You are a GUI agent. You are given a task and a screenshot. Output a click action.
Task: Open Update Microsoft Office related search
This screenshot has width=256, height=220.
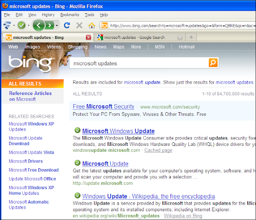coord(32,179)
